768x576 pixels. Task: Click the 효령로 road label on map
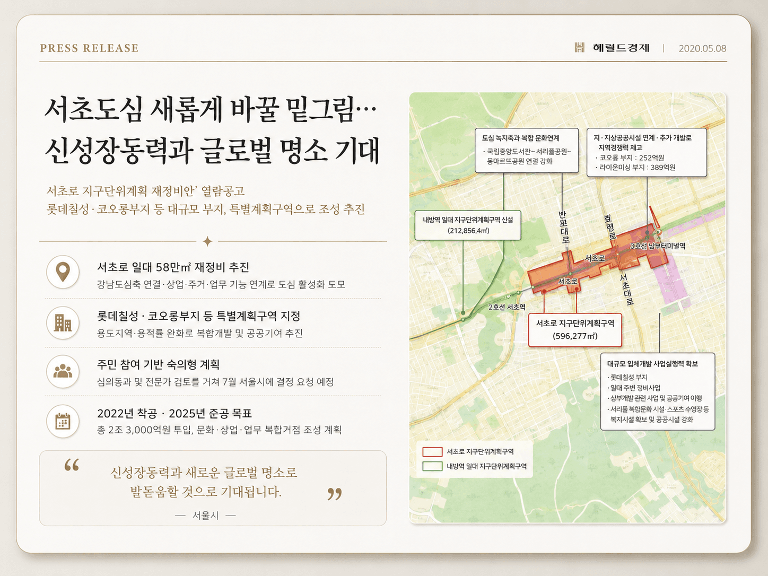(609, 226)
